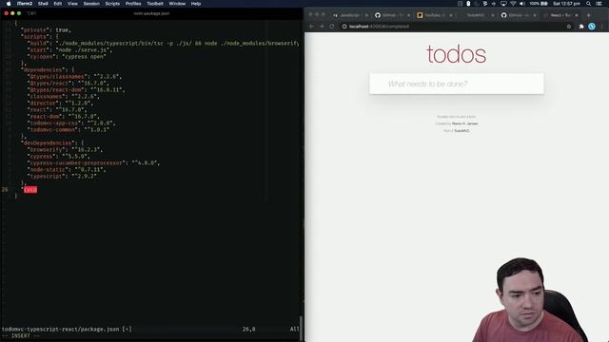Click the "private": true line
This screenshot has width=609, height=342.
(x=46, y=29)
